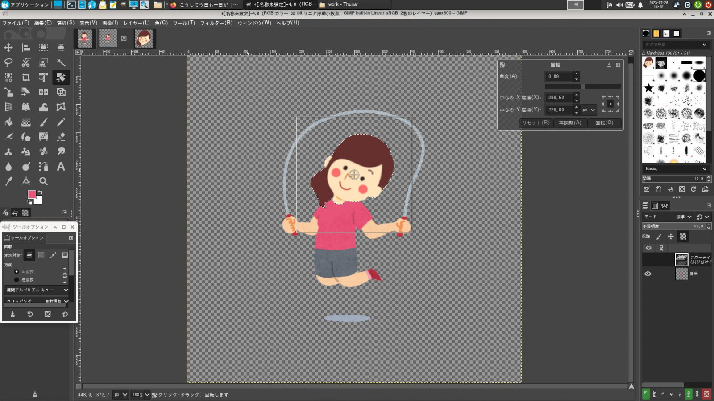Activate the Crop tool
This screenshot has height=401, width=714.
pos(26,78)
